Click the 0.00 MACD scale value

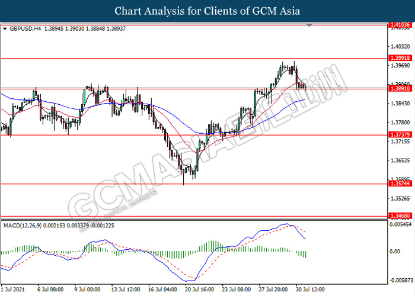click(395, 251)
